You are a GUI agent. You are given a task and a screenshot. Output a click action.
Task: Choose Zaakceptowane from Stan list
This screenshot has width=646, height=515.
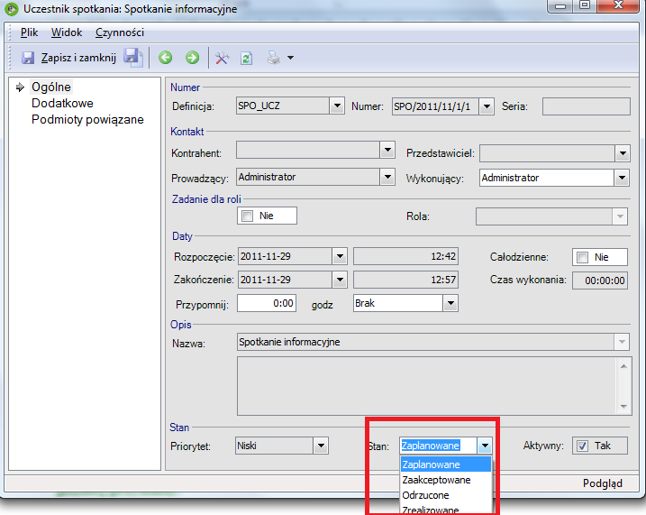click(x=446, y=480)
